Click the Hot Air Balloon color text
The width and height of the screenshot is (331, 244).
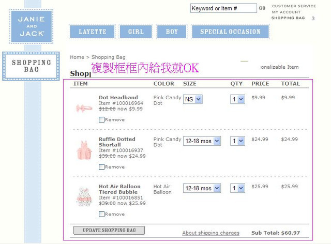click(162, 189)
